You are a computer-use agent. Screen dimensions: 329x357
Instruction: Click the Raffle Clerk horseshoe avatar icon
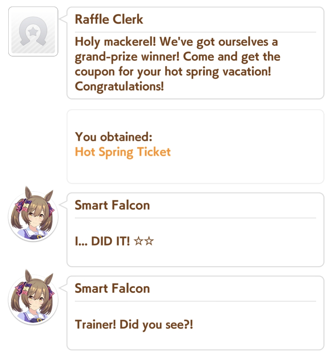pyautogui.click(x=33, y=32)
